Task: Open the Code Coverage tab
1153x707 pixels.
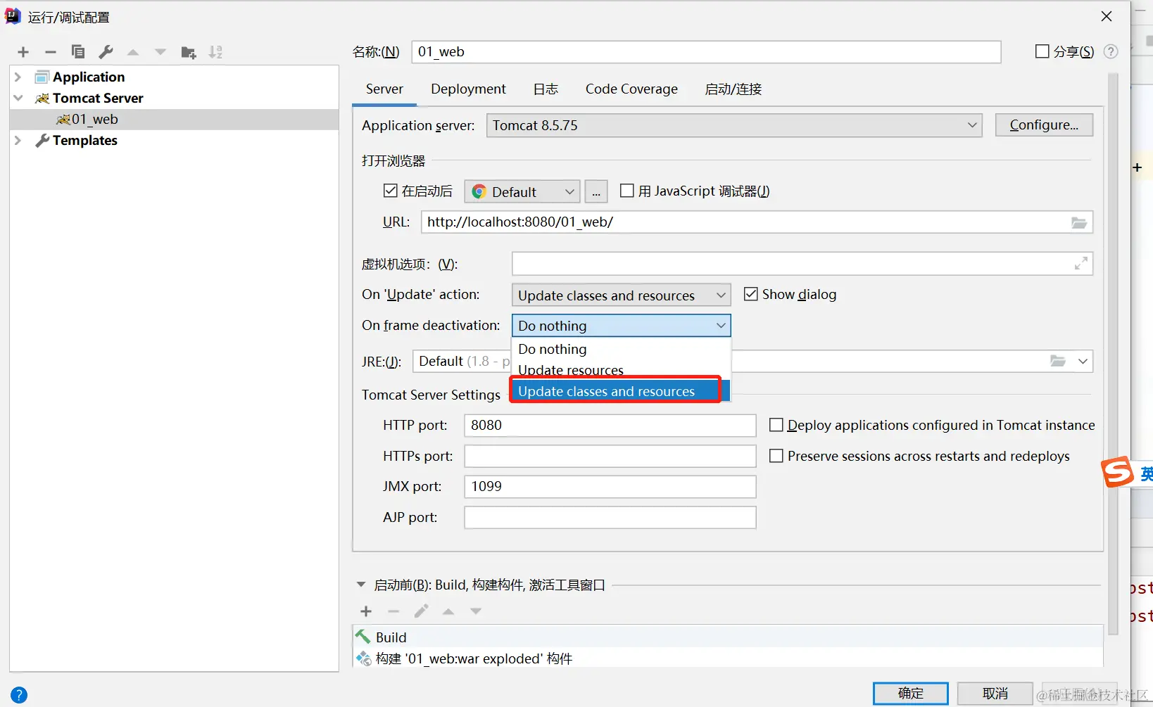Action: 631,89
